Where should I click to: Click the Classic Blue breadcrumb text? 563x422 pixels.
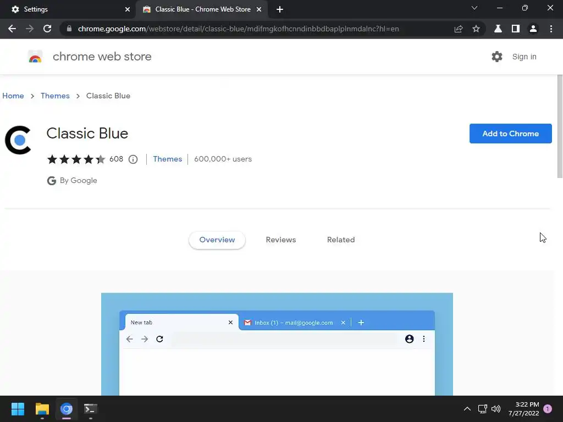click(x=108, y=96)
